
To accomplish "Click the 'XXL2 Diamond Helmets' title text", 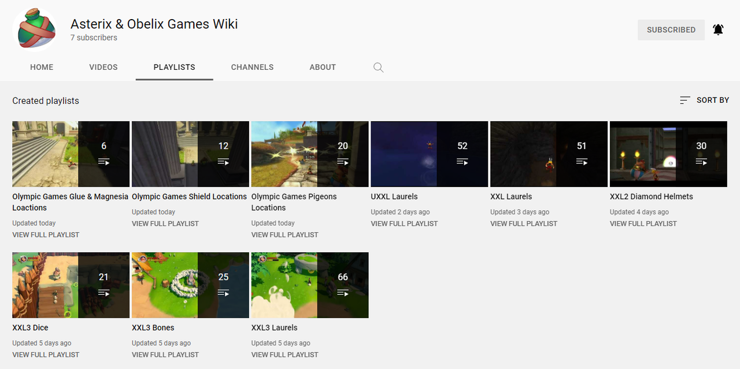I will pos(652,197).
